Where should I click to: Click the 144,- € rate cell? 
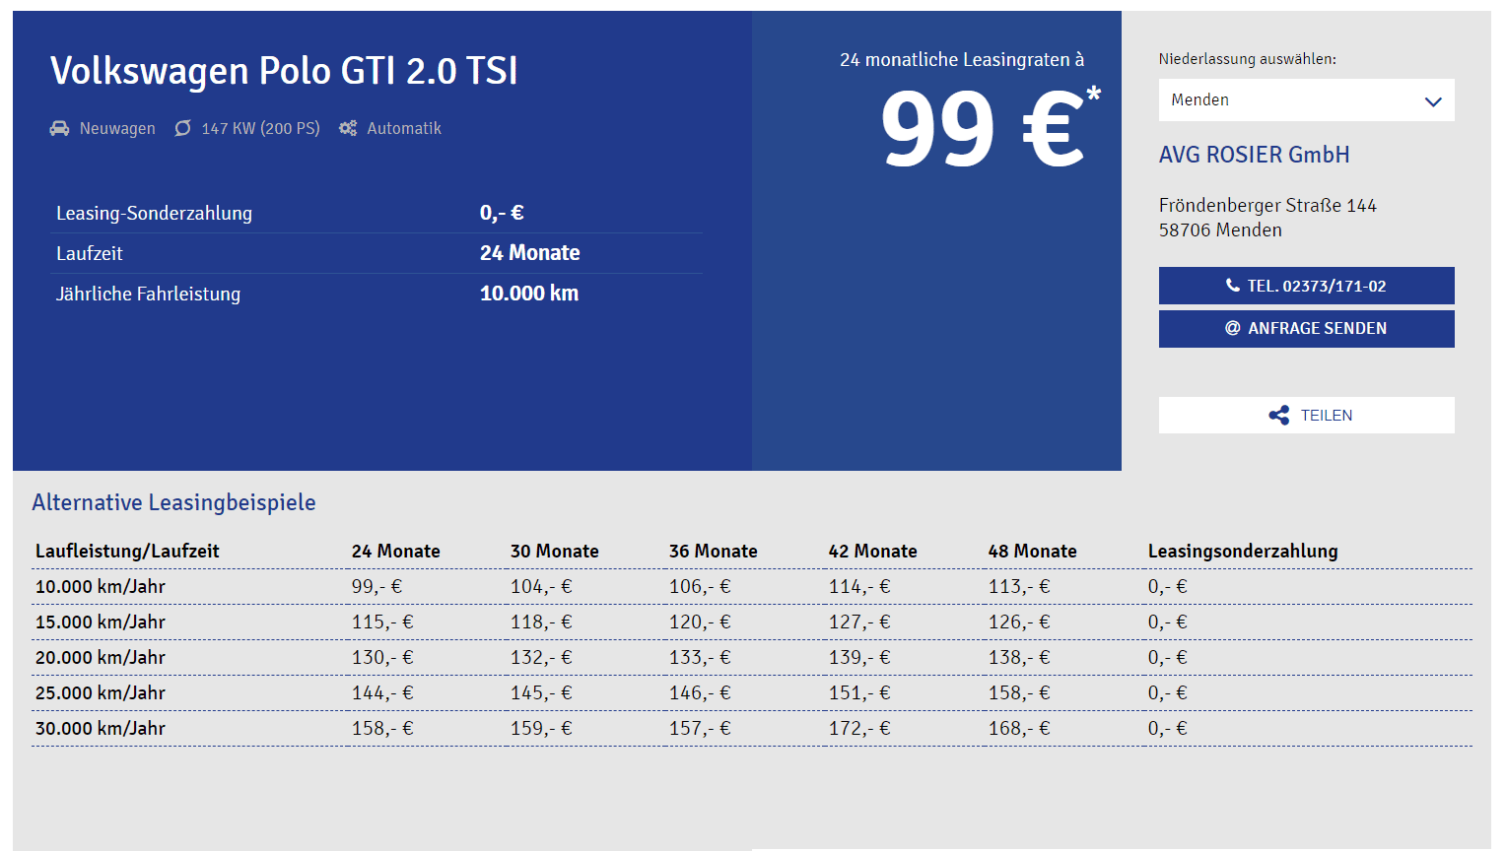click(x=382, y=693)
